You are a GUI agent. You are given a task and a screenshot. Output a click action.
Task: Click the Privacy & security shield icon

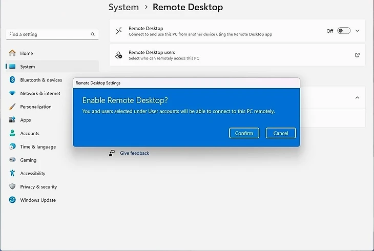pyautogui.click(x=12, y=186)
